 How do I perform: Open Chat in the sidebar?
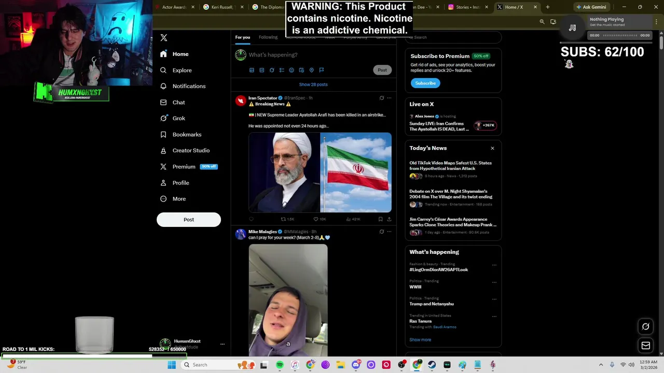[172, 102]
